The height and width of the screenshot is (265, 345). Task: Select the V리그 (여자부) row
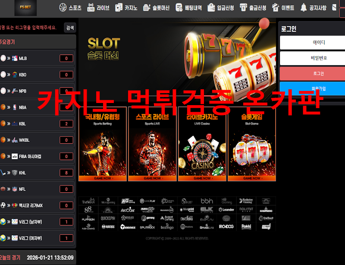[37, 238]
